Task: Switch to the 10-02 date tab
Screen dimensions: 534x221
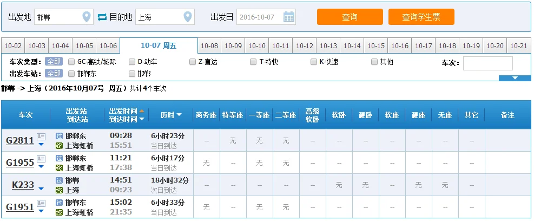Action: (13, 45)
